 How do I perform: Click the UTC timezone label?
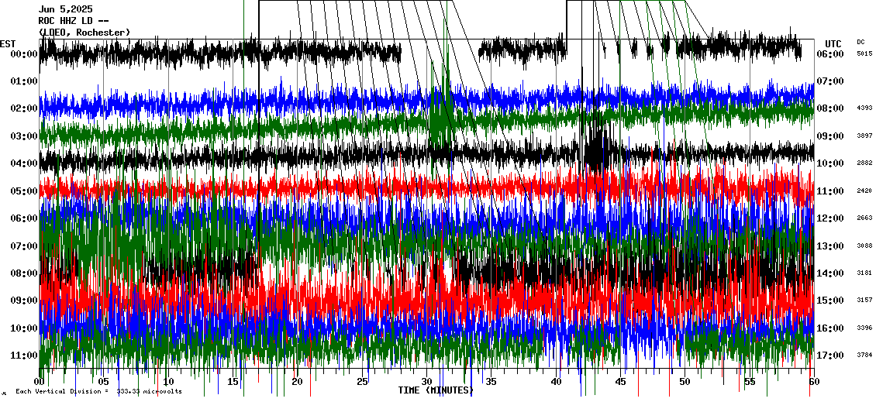tap(833, 43)
